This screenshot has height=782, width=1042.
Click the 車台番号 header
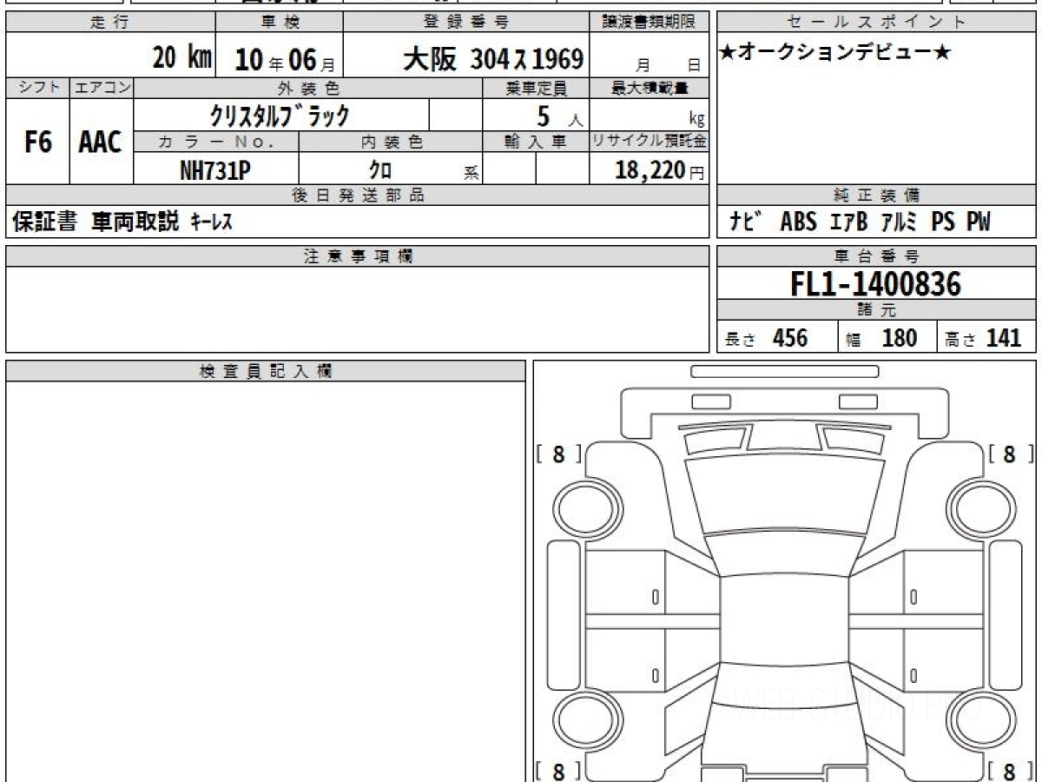point(876,256)
